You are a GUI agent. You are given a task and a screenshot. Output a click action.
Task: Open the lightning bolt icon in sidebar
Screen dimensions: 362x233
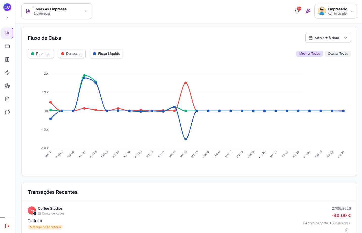click(x=7, y=73)
